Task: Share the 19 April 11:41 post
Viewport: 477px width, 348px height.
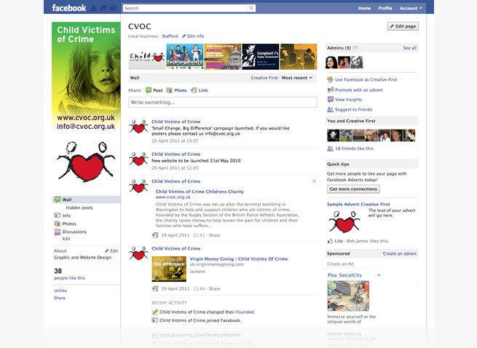Action: 214,235
